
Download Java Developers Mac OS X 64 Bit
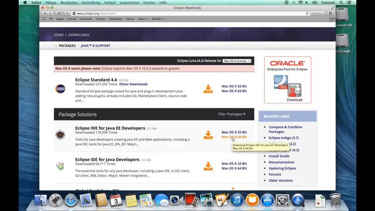(234, 168)
